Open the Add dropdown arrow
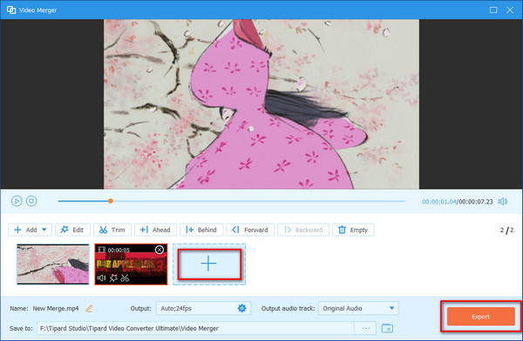The width and height of the screenshot is (523, 341). pos(44,230)
